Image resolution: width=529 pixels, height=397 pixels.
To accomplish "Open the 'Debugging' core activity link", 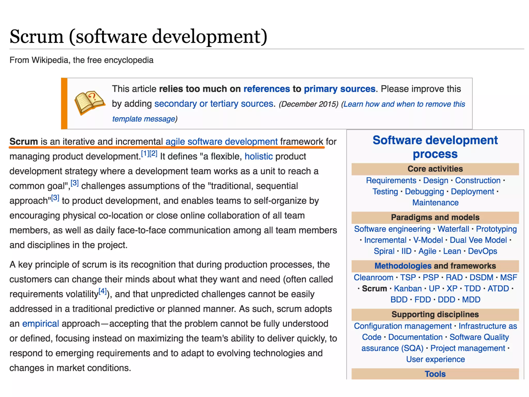I will pos(424,192).
